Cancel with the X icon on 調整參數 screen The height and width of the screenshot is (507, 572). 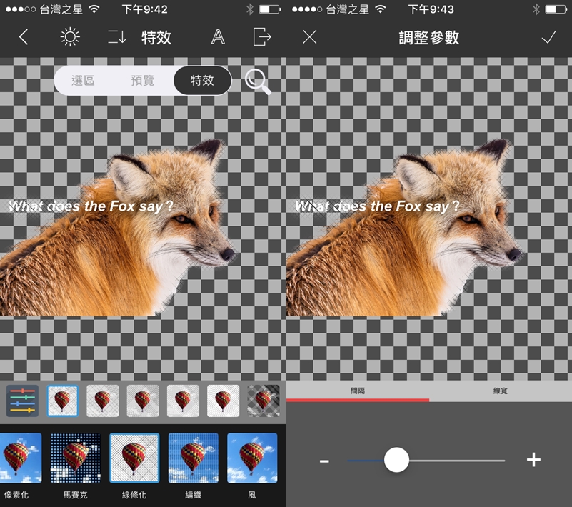pos(309,37)
